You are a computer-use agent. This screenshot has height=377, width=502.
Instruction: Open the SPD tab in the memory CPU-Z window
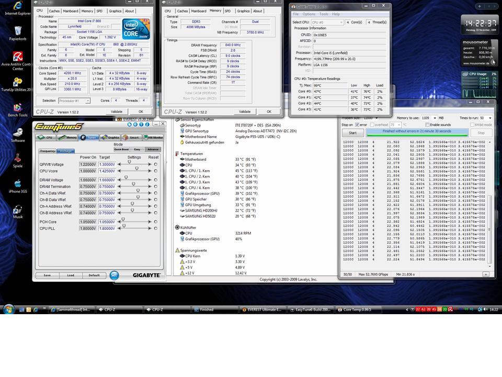click(227, 11)
